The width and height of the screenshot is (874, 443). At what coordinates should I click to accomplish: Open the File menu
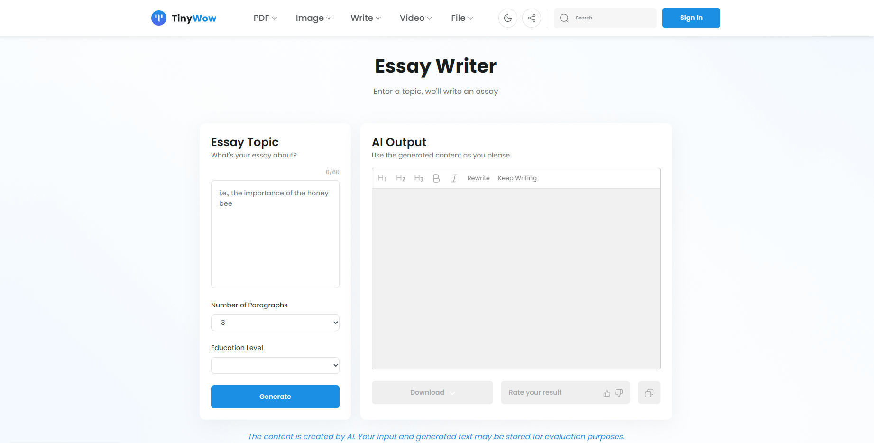[x=462, y=18]
